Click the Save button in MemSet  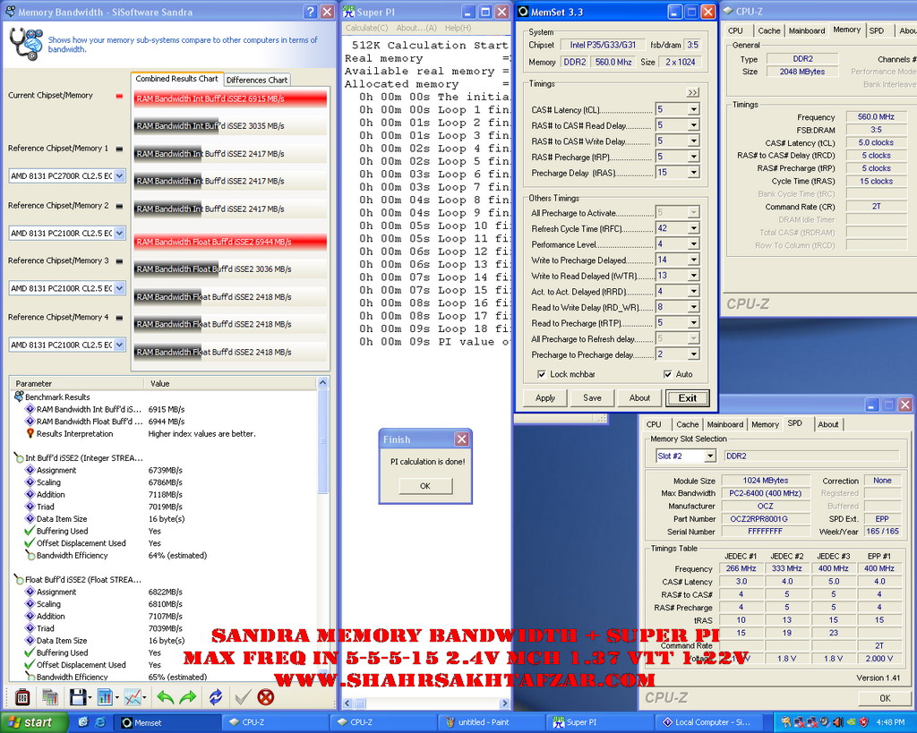point(592,397)
